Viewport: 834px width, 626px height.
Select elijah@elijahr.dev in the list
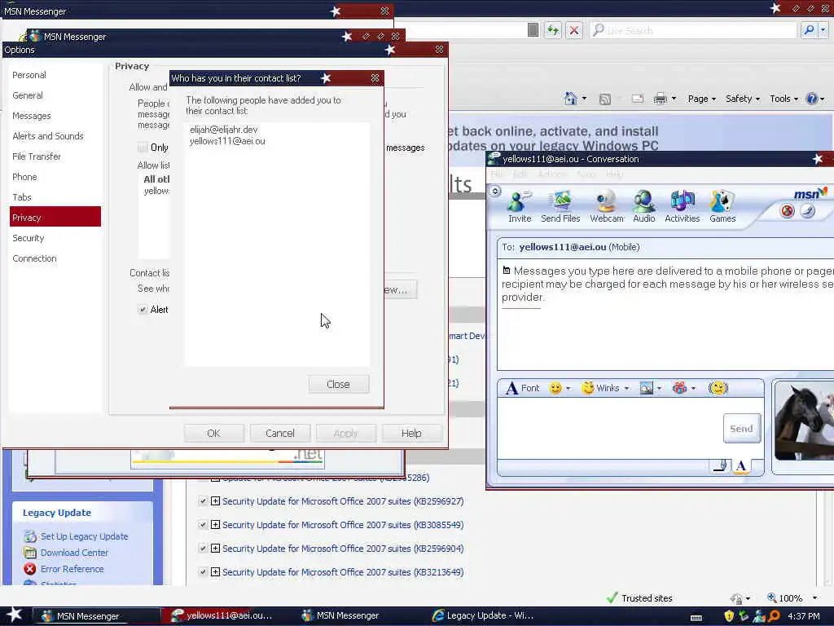point(224,130)
